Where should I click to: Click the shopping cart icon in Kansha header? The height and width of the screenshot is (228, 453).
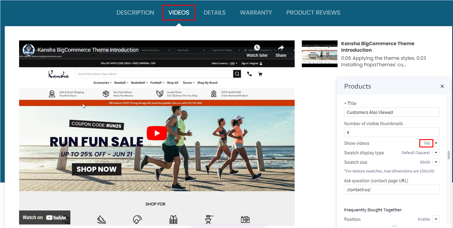pyautogui.click(x=260, y=74)
